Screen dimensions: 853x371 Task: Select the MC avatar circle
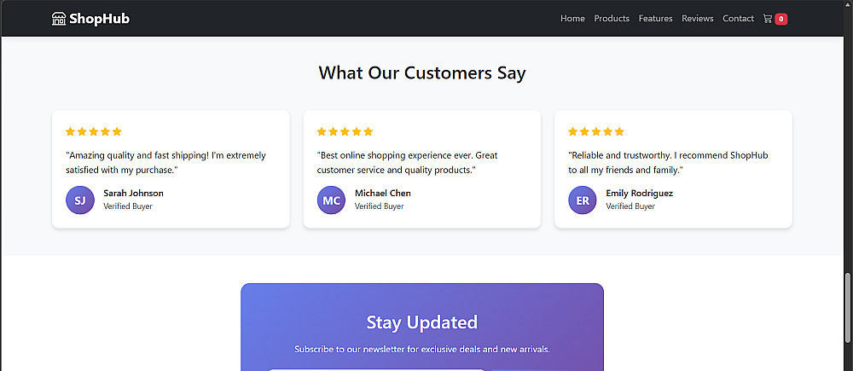(331, 200)
